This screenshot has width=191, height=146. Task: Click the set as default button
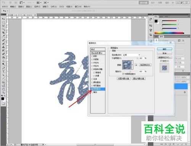tap(123, 79)
